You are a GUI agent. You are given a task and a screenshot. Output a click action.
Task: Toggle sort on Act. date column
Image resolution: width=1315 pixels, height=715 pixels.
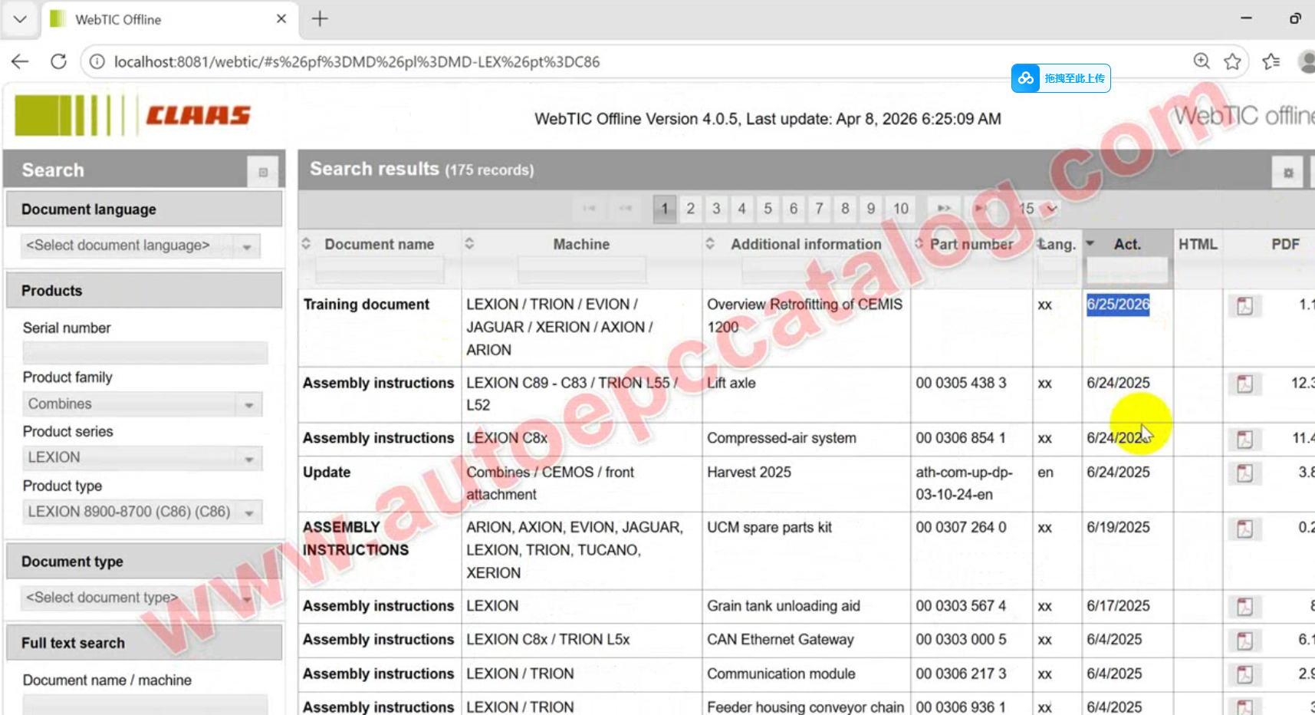point(1090,244)
